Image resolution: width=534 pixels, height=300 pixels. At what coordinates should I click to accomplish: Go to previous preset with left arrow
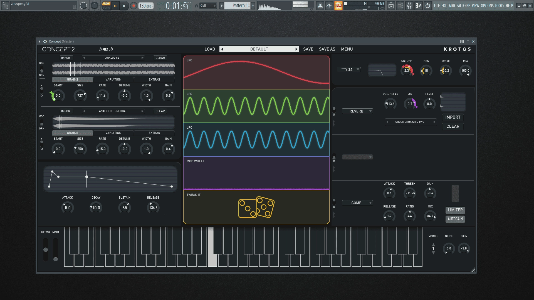pyautogui.click(x=222, y=49)
